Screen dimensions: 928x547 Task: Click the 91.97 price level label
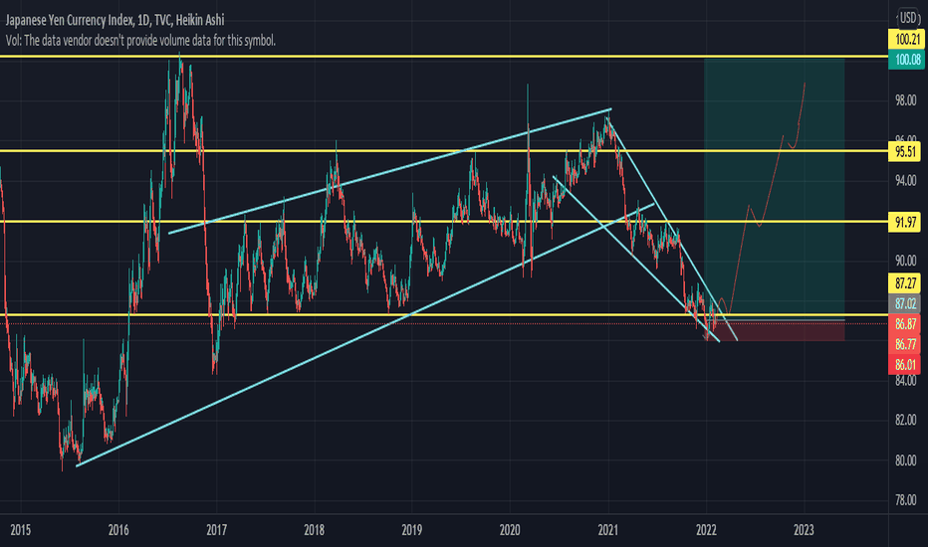pos(905,222)
